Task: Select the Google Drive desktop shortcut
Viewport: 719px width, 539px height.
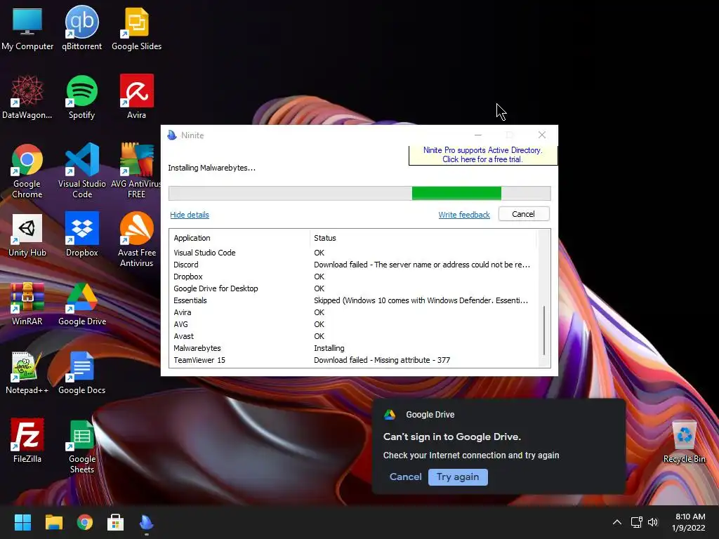Action: (x=81, y=303)
